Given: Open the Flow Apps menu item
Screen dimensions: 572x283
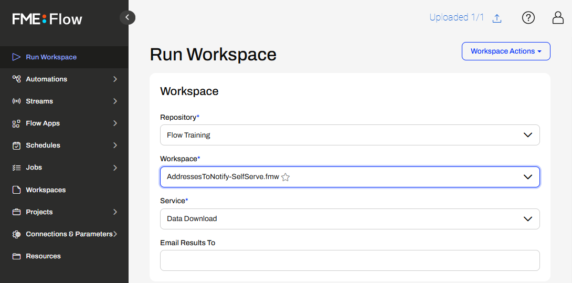Looking at the screenshot, I should click(64, 123).
